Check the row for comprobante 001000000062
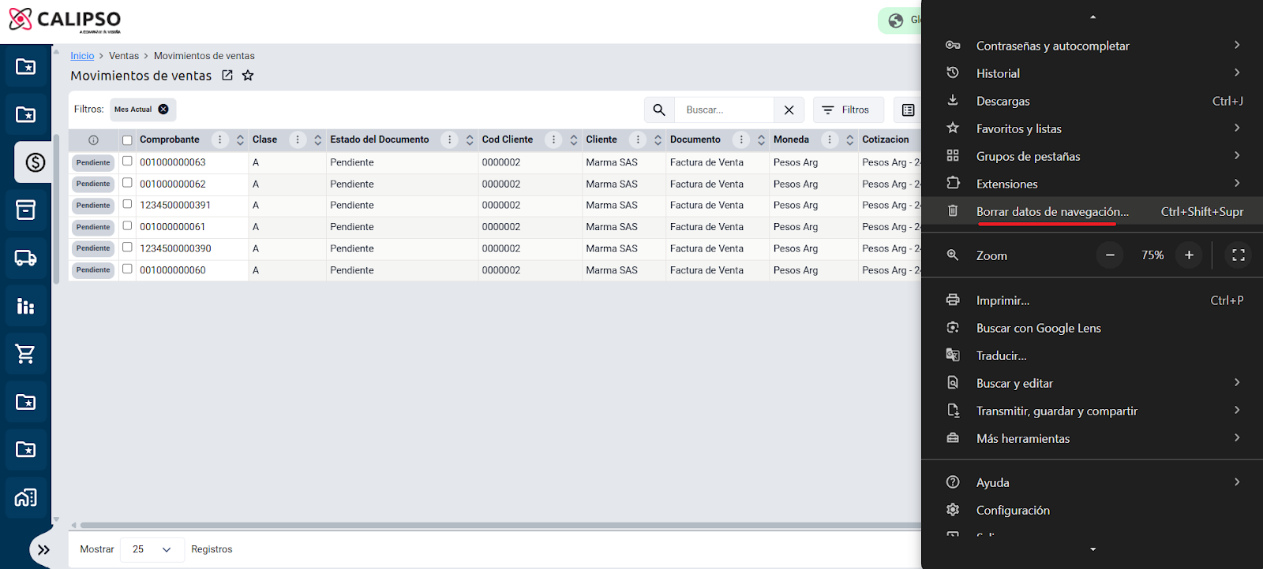Screen dimensions: 1263x569 [127, 183]
